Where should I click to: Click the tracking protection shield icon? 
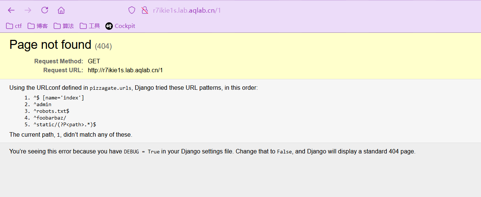pos(132,10)
